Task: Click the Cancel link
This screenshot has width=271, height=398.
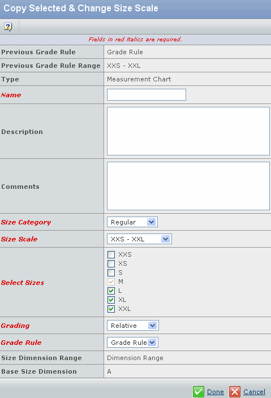Action: coord(254,392)
